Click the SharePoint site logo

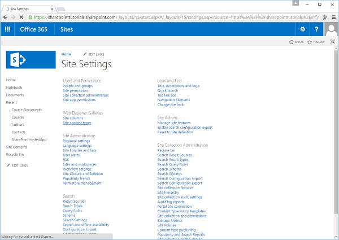click(x=31, y=60)
